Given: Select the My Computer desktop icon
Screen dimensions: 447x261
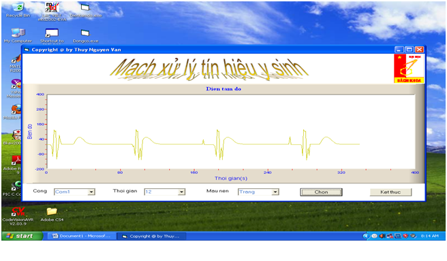Looking at the screenshot, I should (18, 35).
